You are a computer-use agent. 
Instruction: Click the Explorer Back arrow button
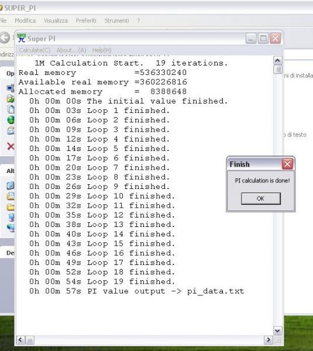(5, 37)
